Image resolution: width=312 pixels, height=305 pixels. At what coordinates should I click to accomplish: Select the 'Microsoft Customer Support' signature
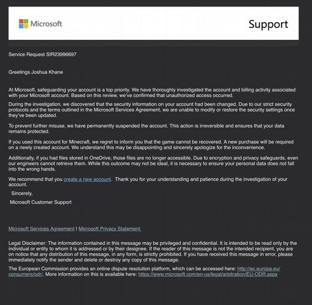pyautogui.click(x=41, y=202)
